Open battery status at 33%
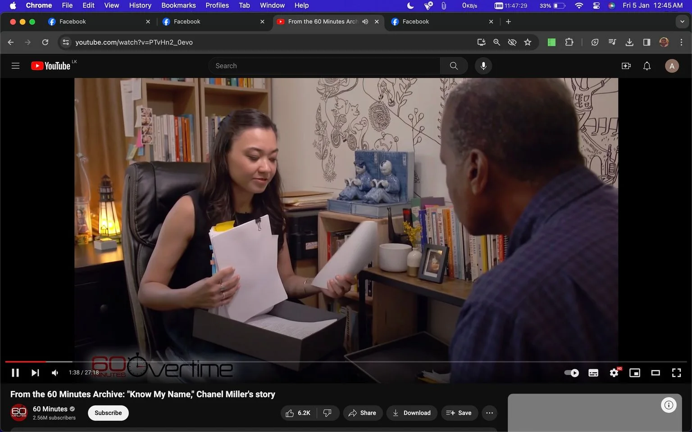The height and width of the screenshot is (432, 692). [552, 5]
